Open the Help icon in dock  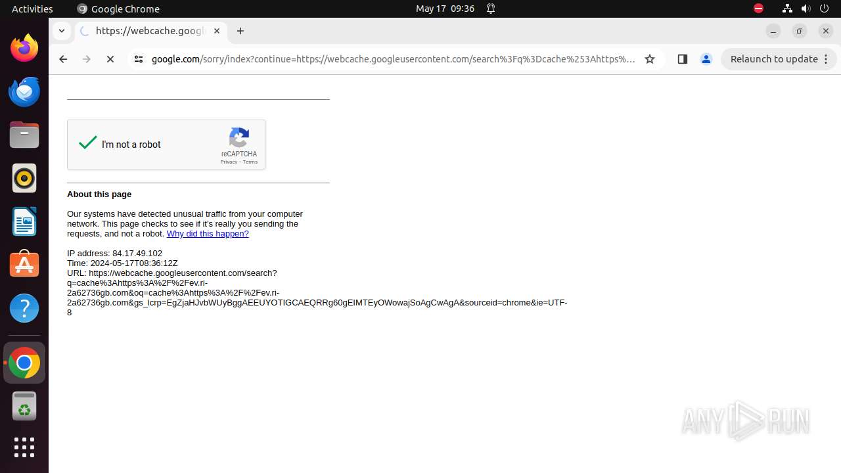24,308
